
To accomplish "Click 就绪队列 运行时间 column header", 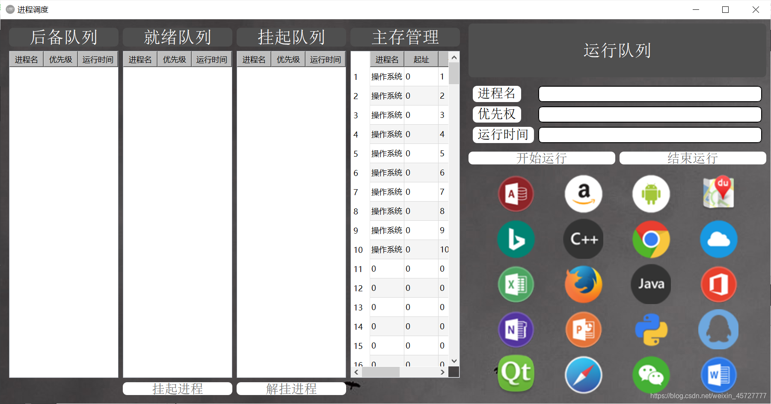I will [211, 59].
